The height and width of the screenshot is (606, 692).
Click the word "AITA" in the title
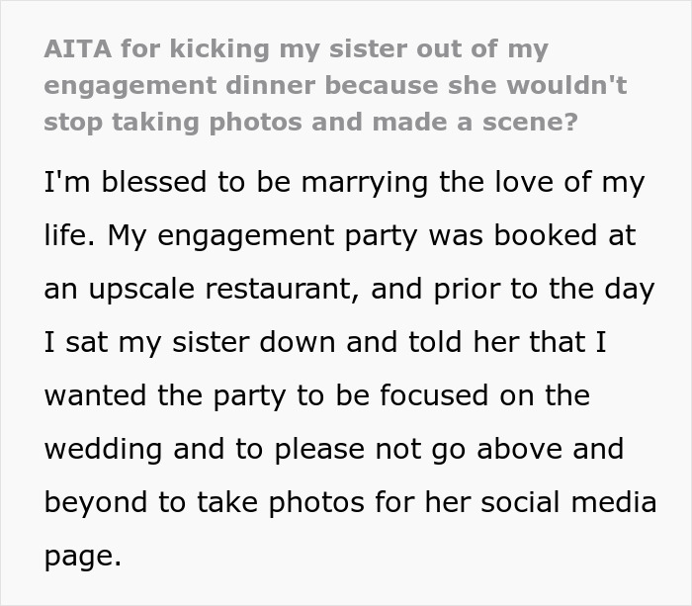[x=72, y=48]
